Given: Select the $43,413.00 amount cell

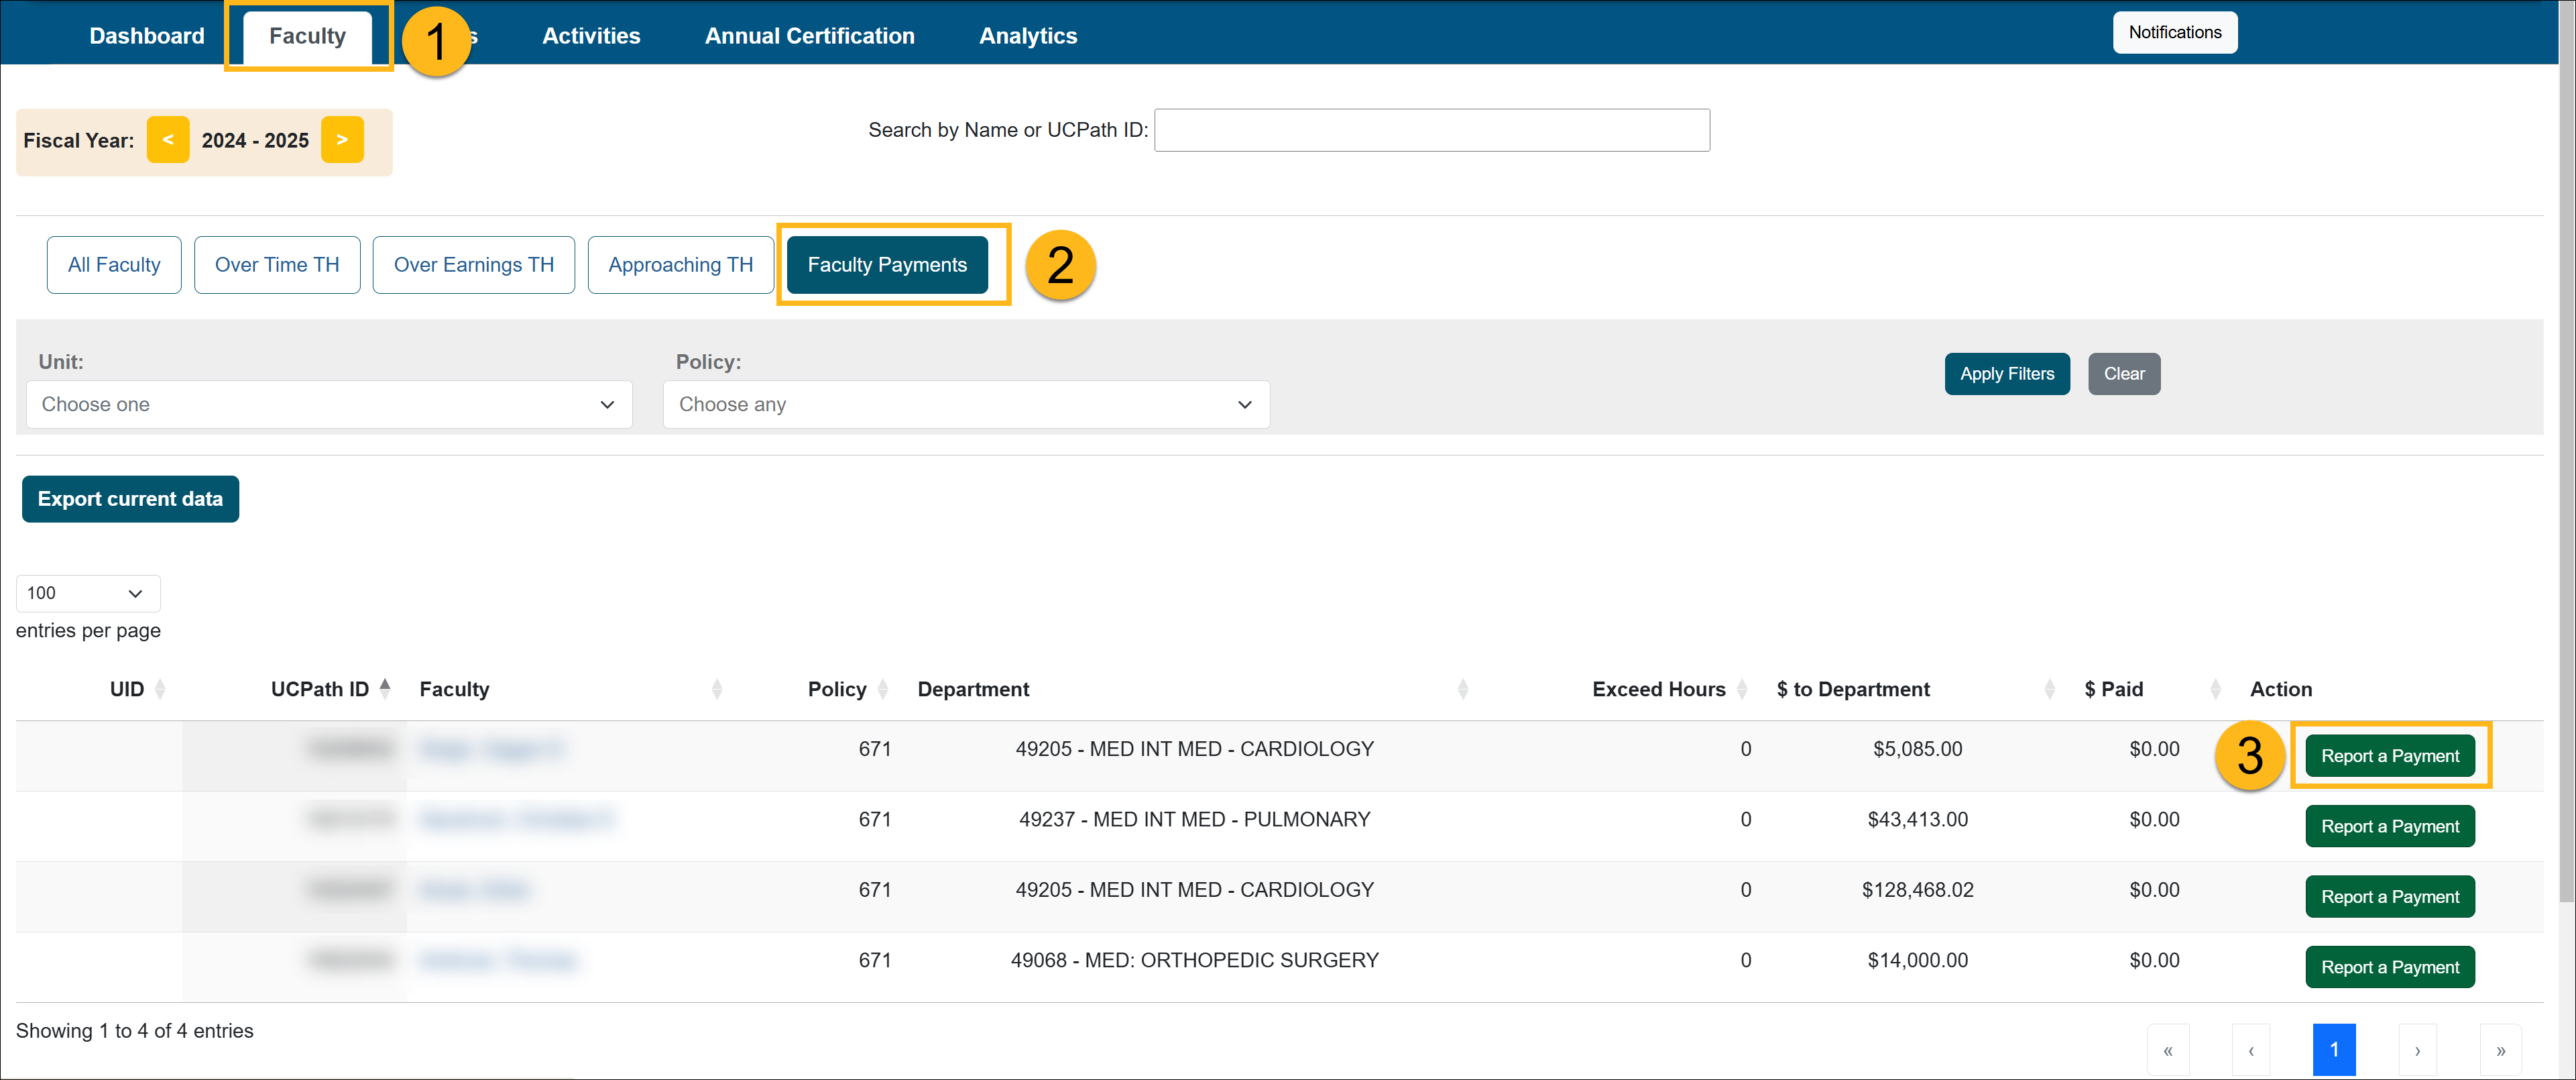Looking at the screenshot, I should (1917, 820).
